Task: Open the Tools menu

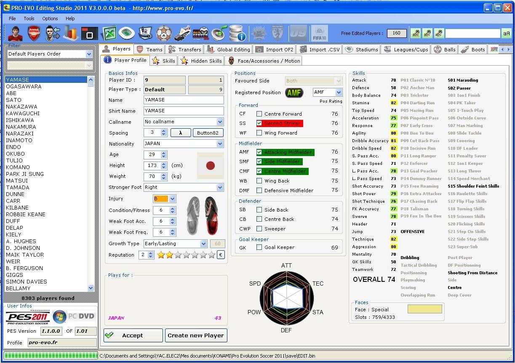Action: coord(29,19)
